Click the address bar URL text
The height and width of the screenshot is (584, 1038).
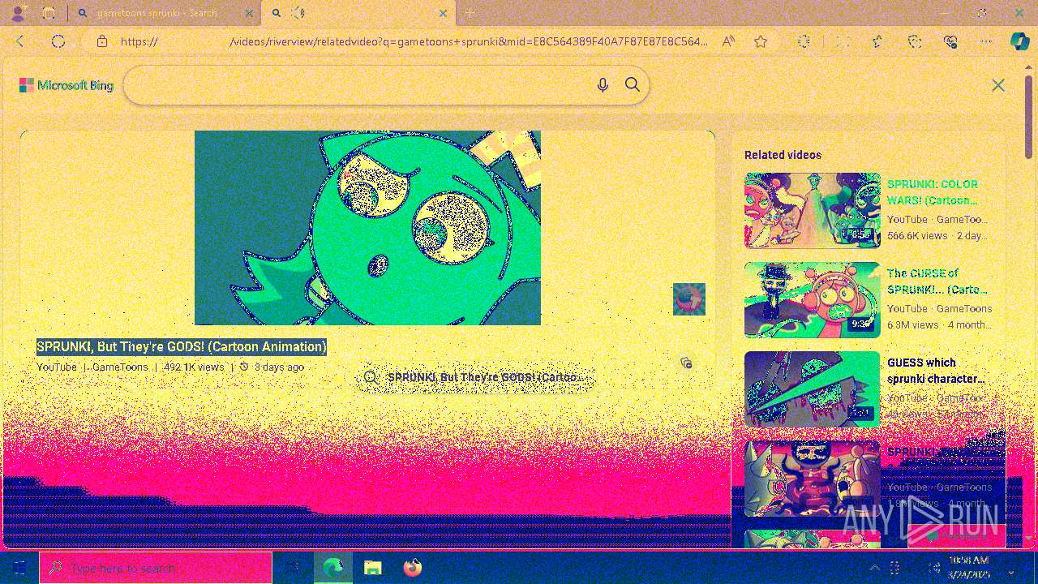point(414,41)
